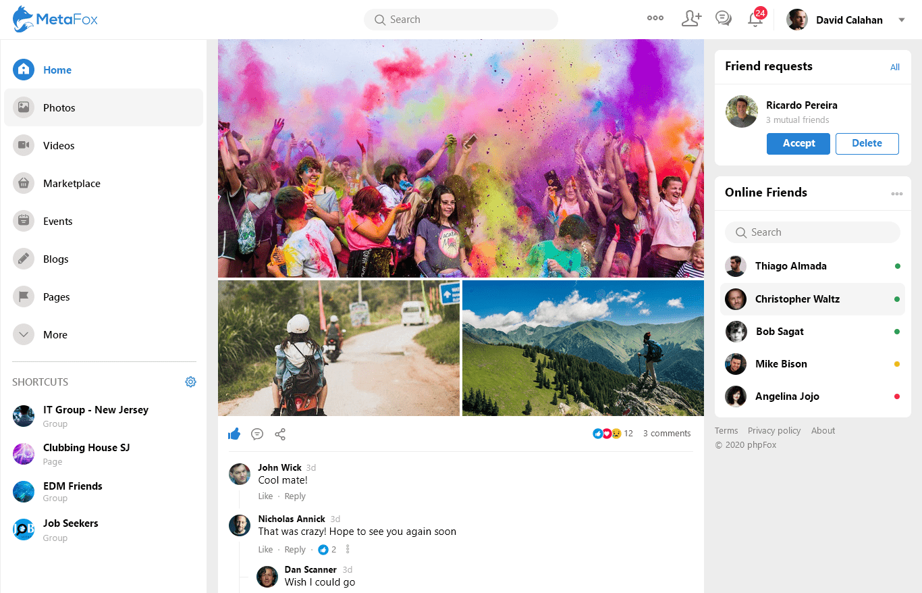The image size is (922, 593).
Task: Expand the More item in sidebar
Action: (x=55, y=335)
